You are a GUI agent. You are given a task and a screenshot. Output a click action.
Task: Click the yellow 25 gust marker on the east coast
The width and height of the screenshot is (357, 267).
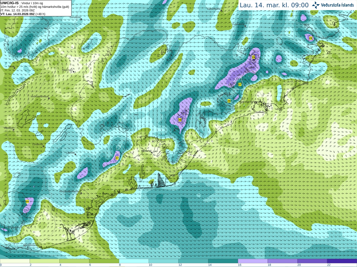(x=311, y=38)
